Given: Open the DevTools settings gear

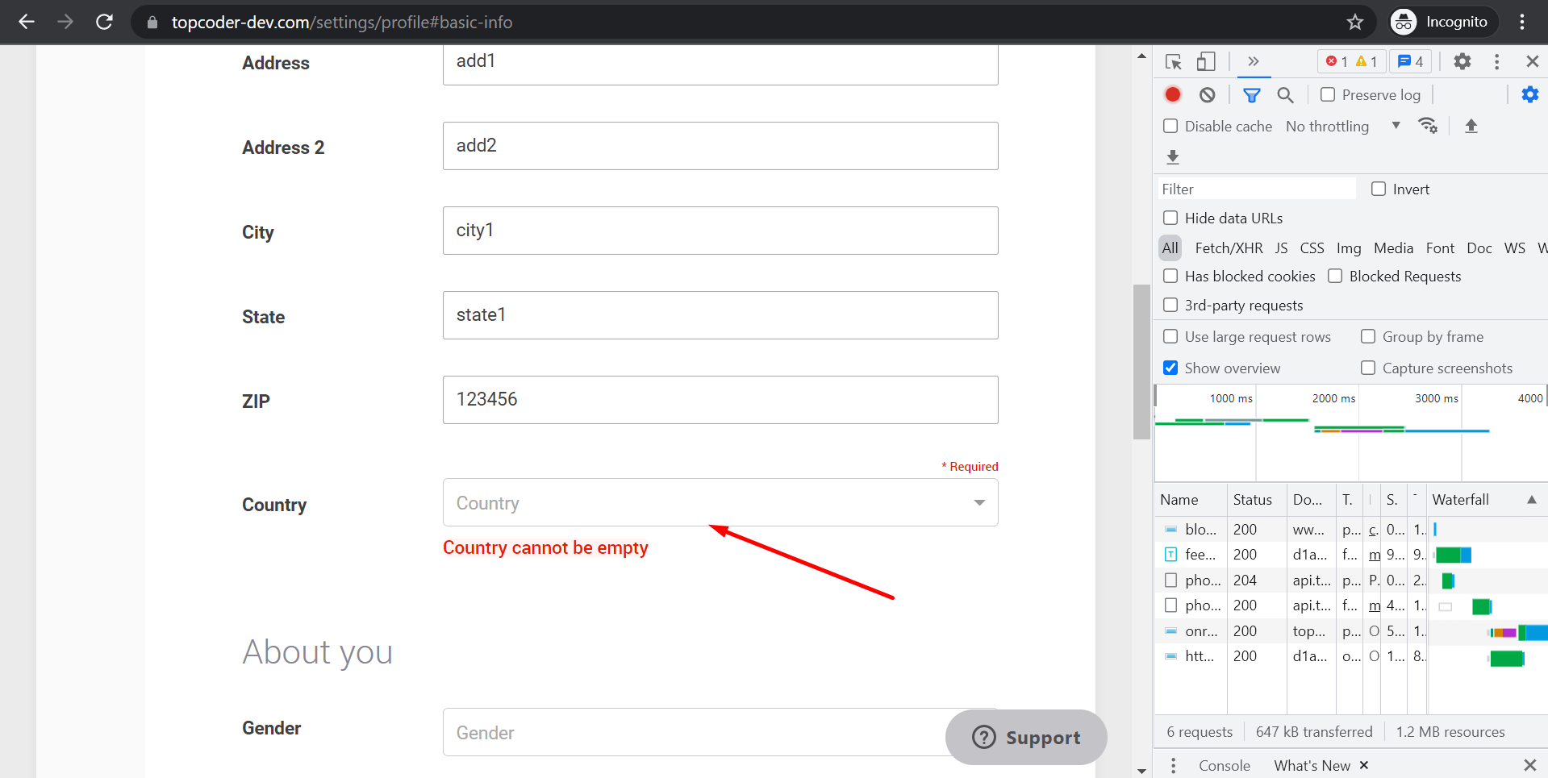Looking at the screenshot, I should (x=1462, y=61).
